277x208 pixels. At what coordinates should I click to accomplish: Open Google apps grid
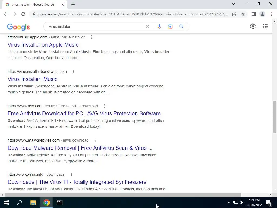[265, 26]
